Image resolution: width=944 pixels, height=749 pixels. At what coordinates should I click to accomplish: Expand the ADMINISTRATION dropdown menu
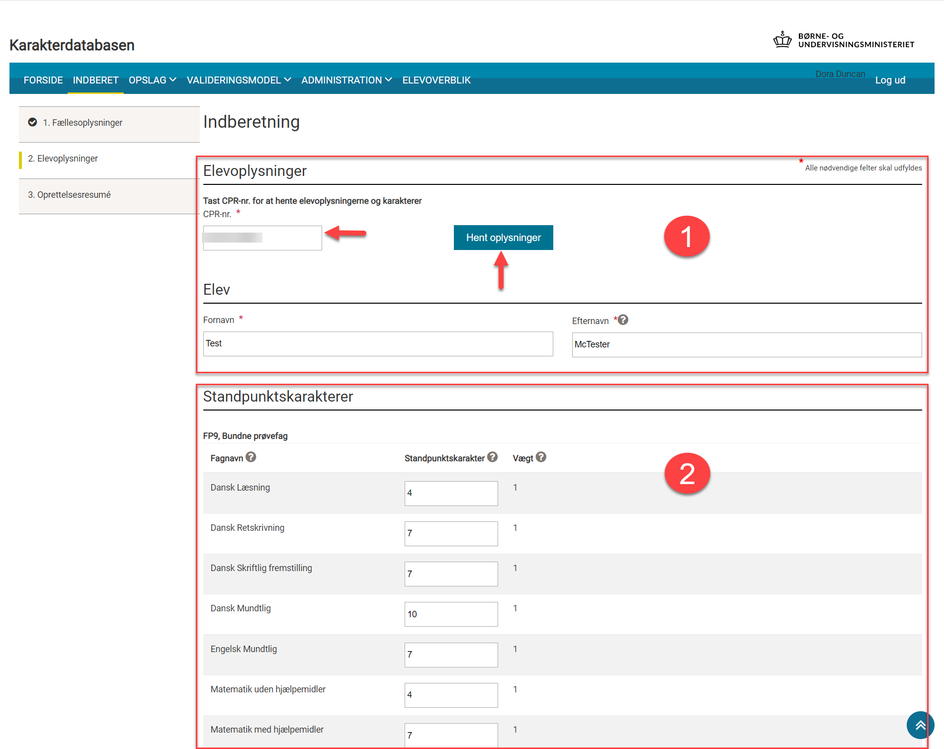pyautogui.click(x=346, y=80)
